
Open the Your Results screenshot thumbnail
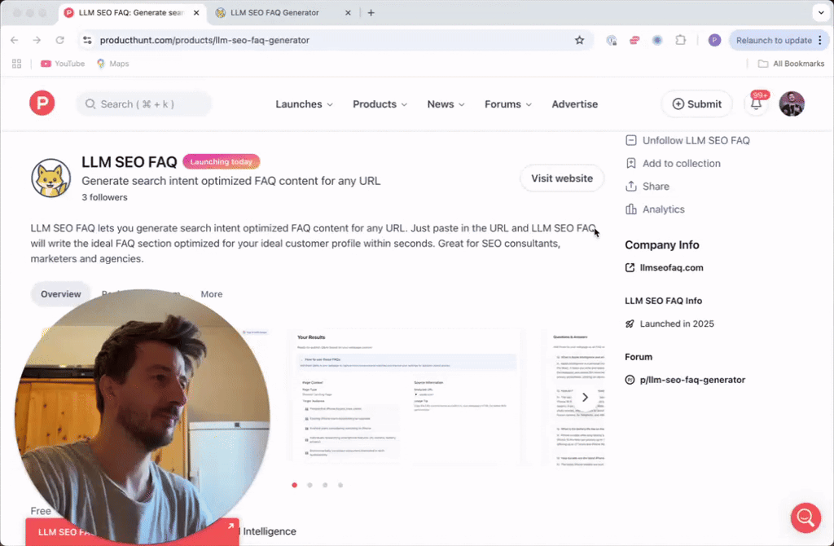point(407,398)
